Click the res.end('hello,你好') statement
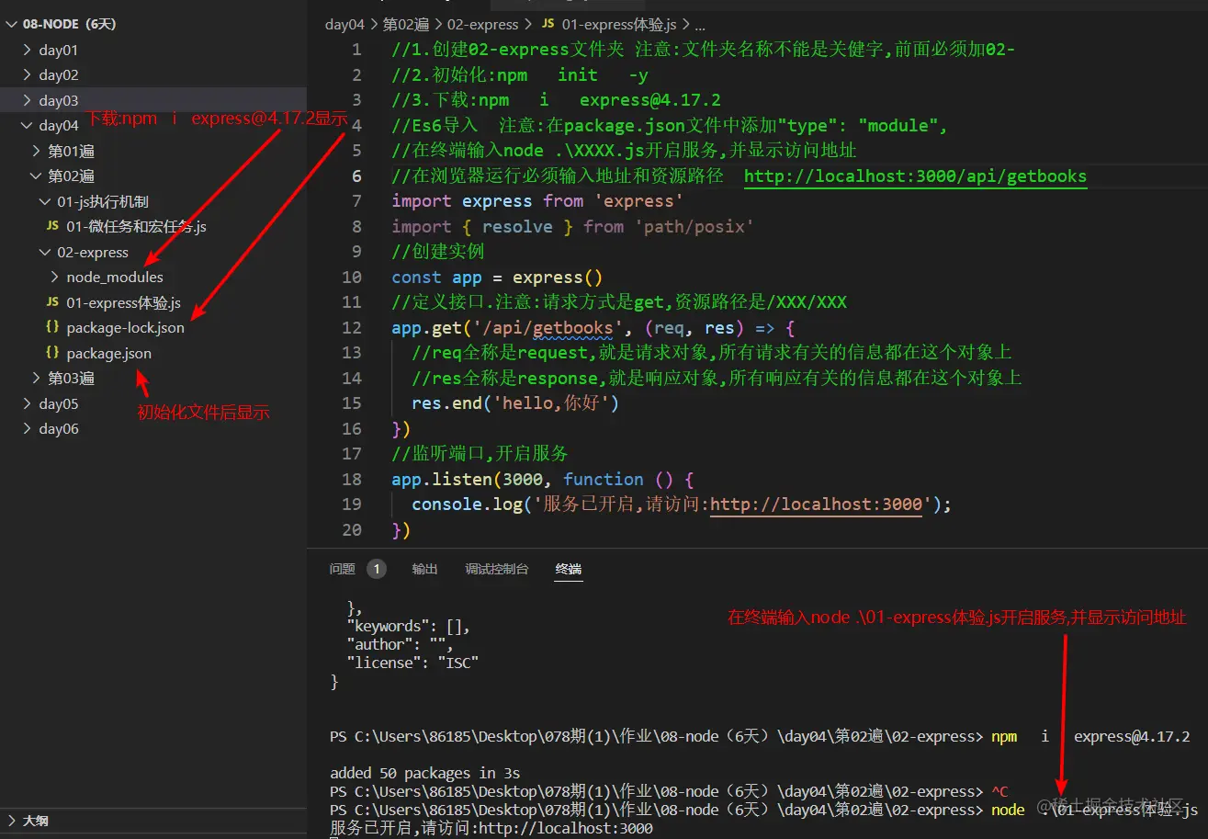Screen dimensions: 1208x839 point(516,402)
